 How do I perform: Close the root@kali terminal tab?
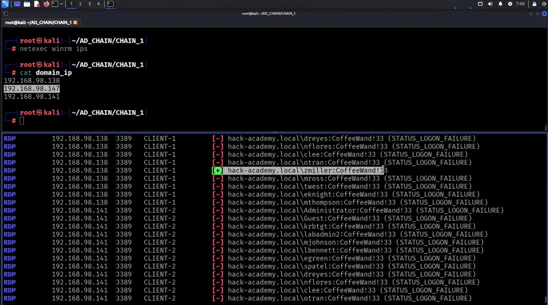[x=75, y=22]
